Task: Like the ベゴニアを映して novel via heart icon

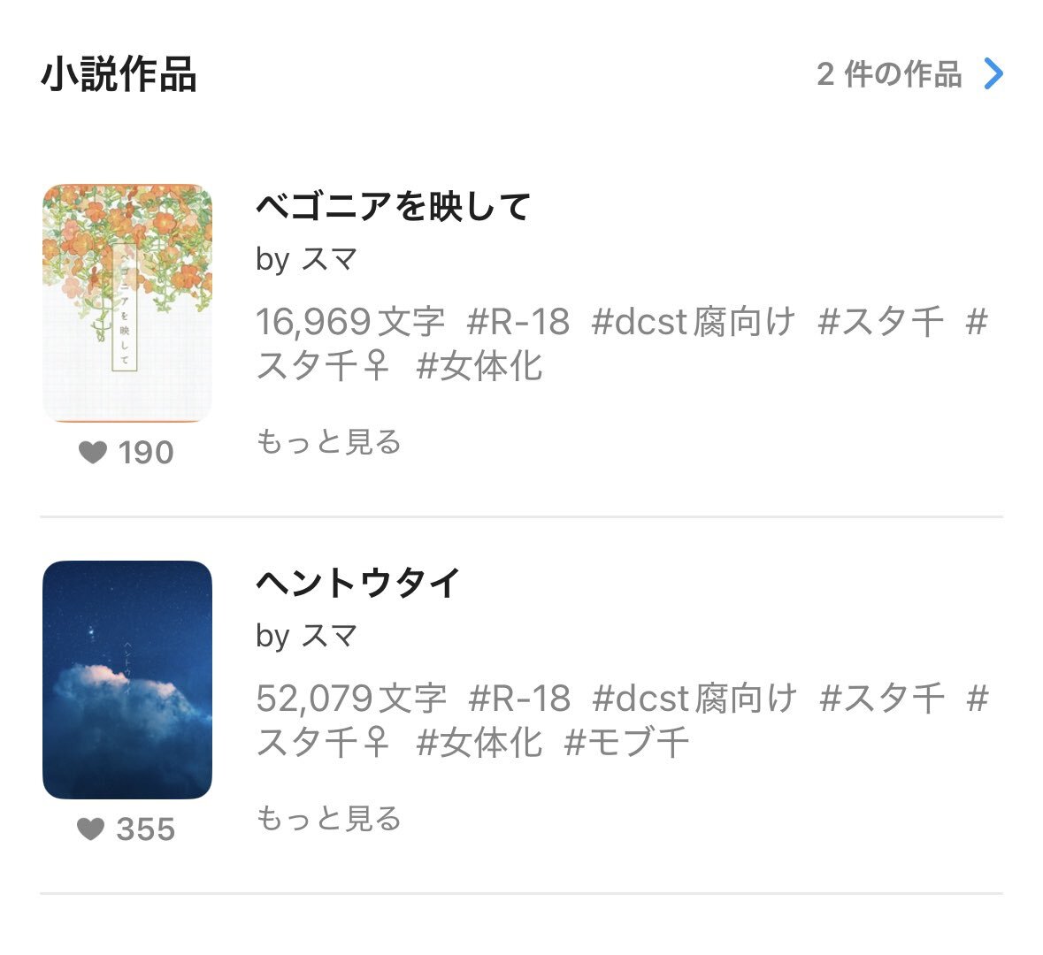Action: pos(93,453)
